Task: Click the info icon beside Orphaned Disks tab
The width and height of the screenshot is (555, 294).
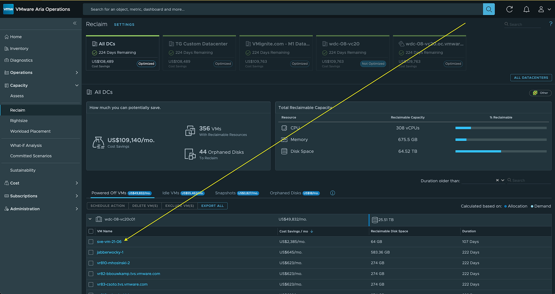Action: click(333, 193)
